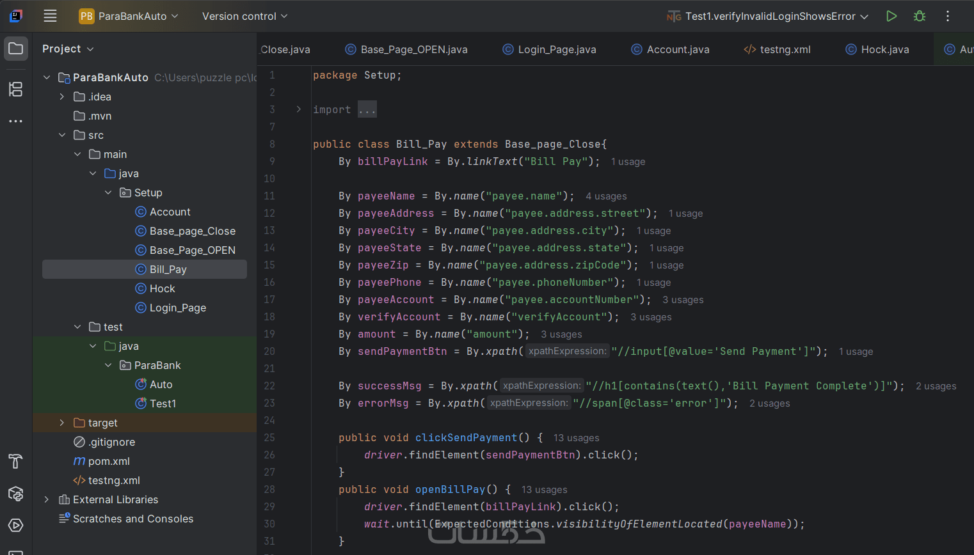Open the main hamburger menu
The width and height of the screenshot is (974, 555).
tap(50, 16)
